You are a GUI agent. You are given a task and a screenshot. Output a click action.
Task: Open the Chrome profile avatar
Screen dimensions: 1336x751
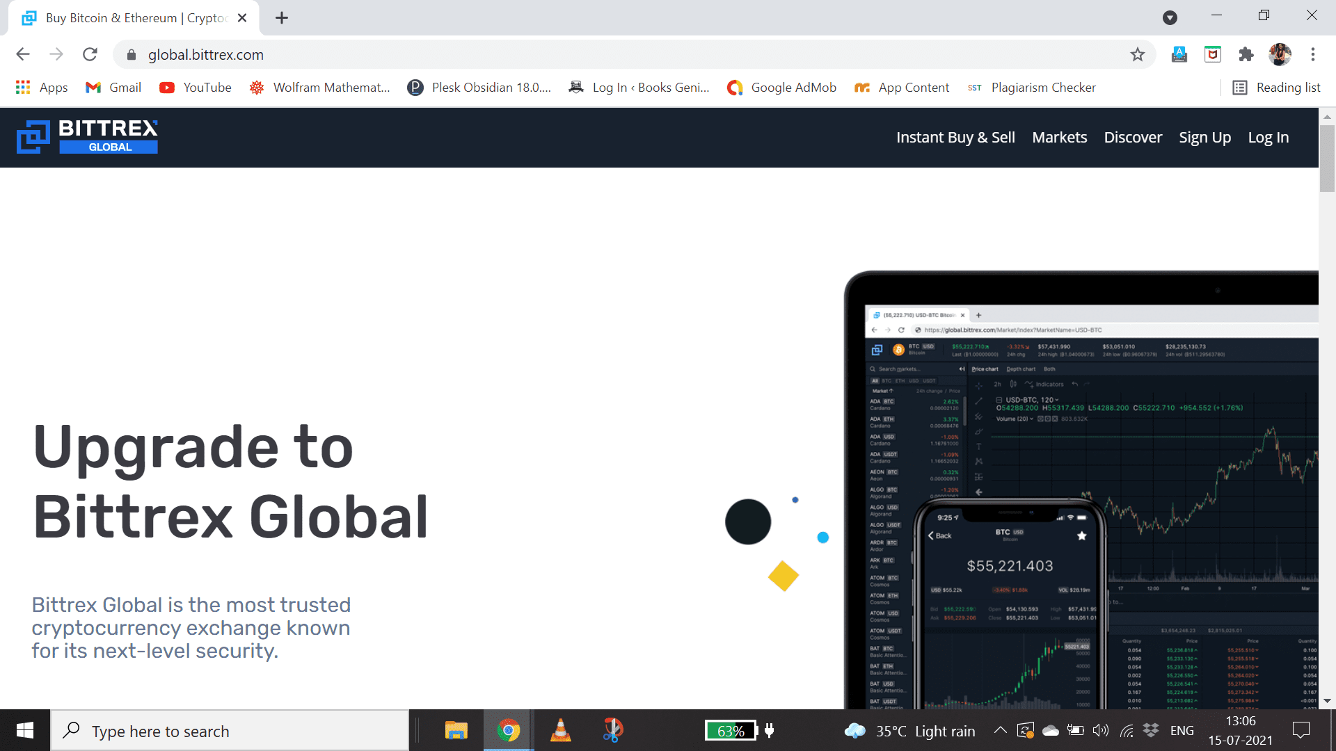point(1280,54)
